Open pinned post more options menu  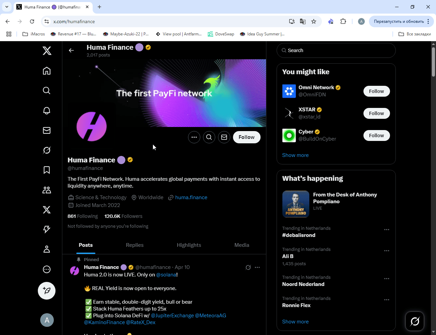257,267
